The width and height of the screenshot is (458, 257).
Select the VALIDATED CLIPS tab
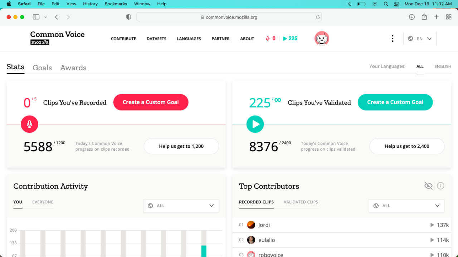pos(301,202)
